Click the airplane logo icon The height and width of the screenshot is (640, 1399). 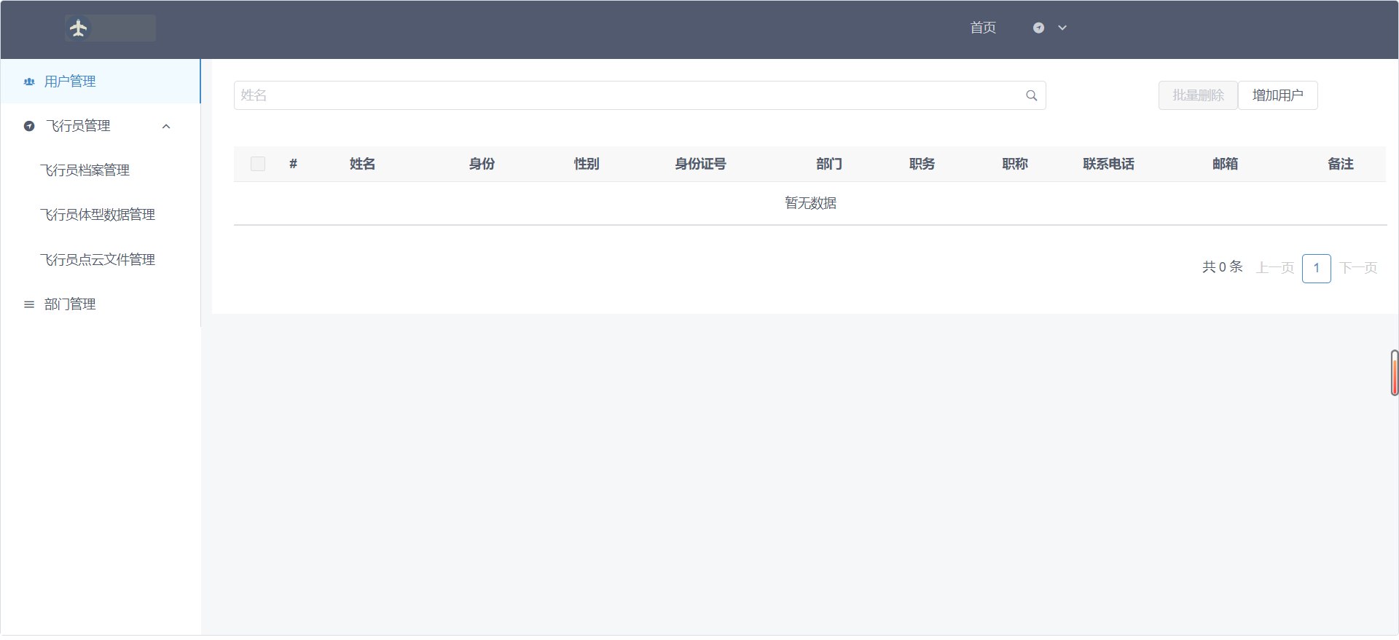click(x=79, y=28)
